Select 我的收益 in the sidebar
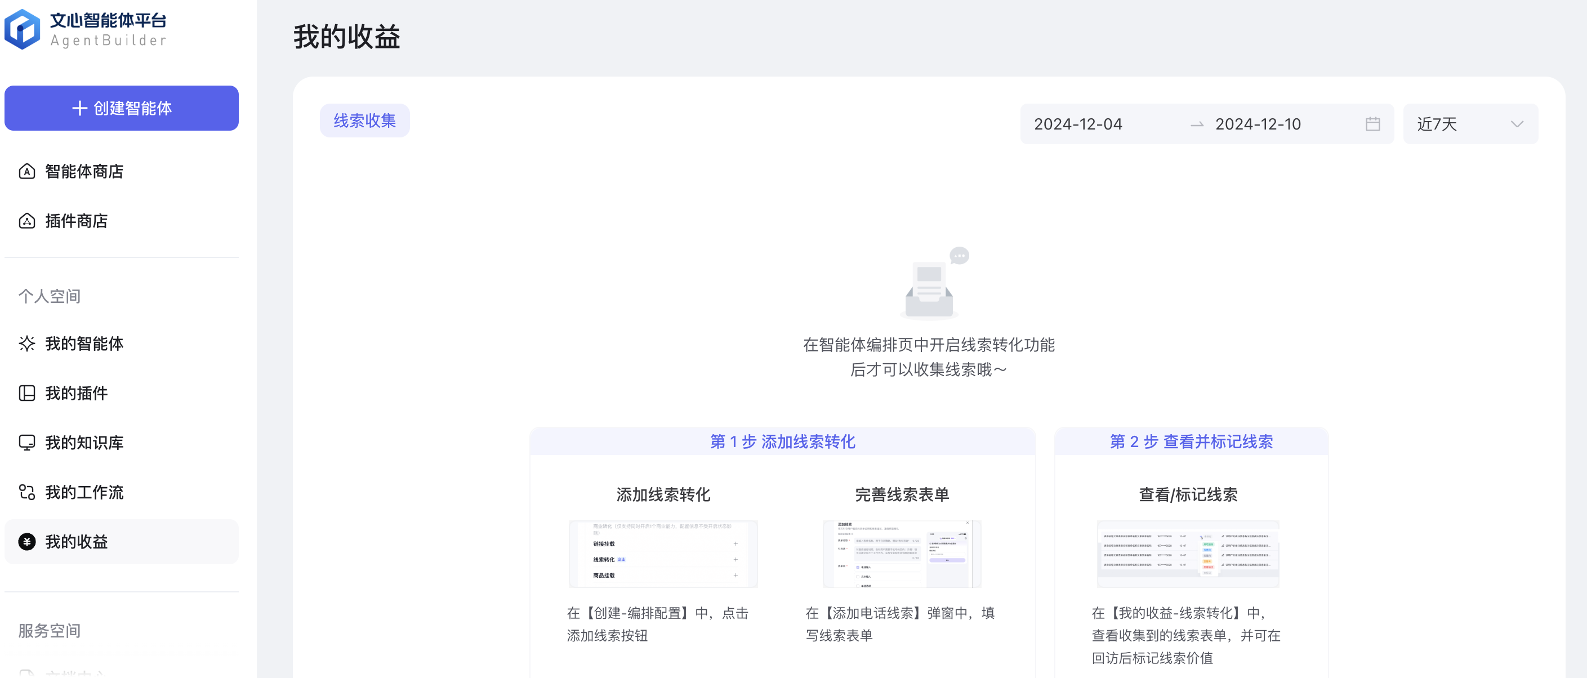Image resolution: width=1587 pixels, height=678 pixels. 77,541
